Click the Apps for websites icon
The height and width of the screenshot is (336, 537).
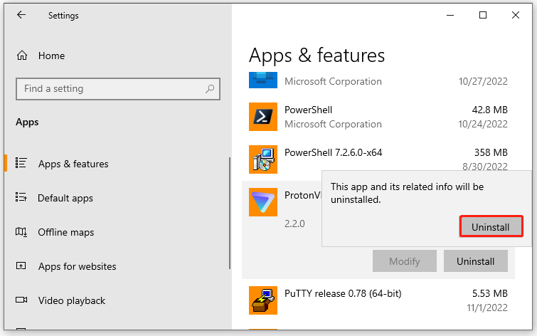tap(21, 266)
